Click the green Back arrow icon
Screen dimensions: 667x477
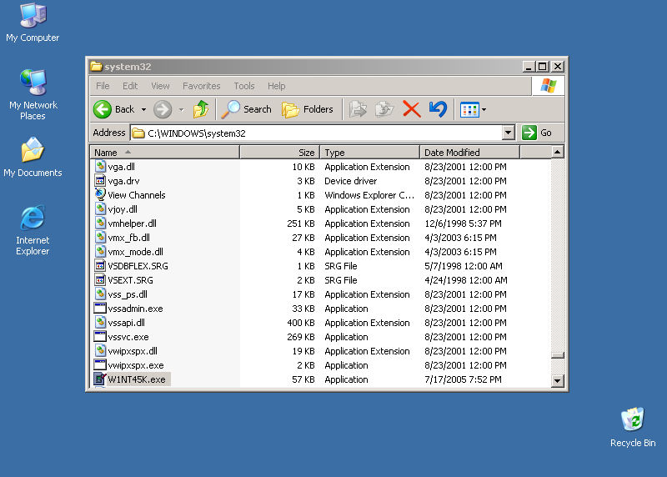[x=102, y=109]
